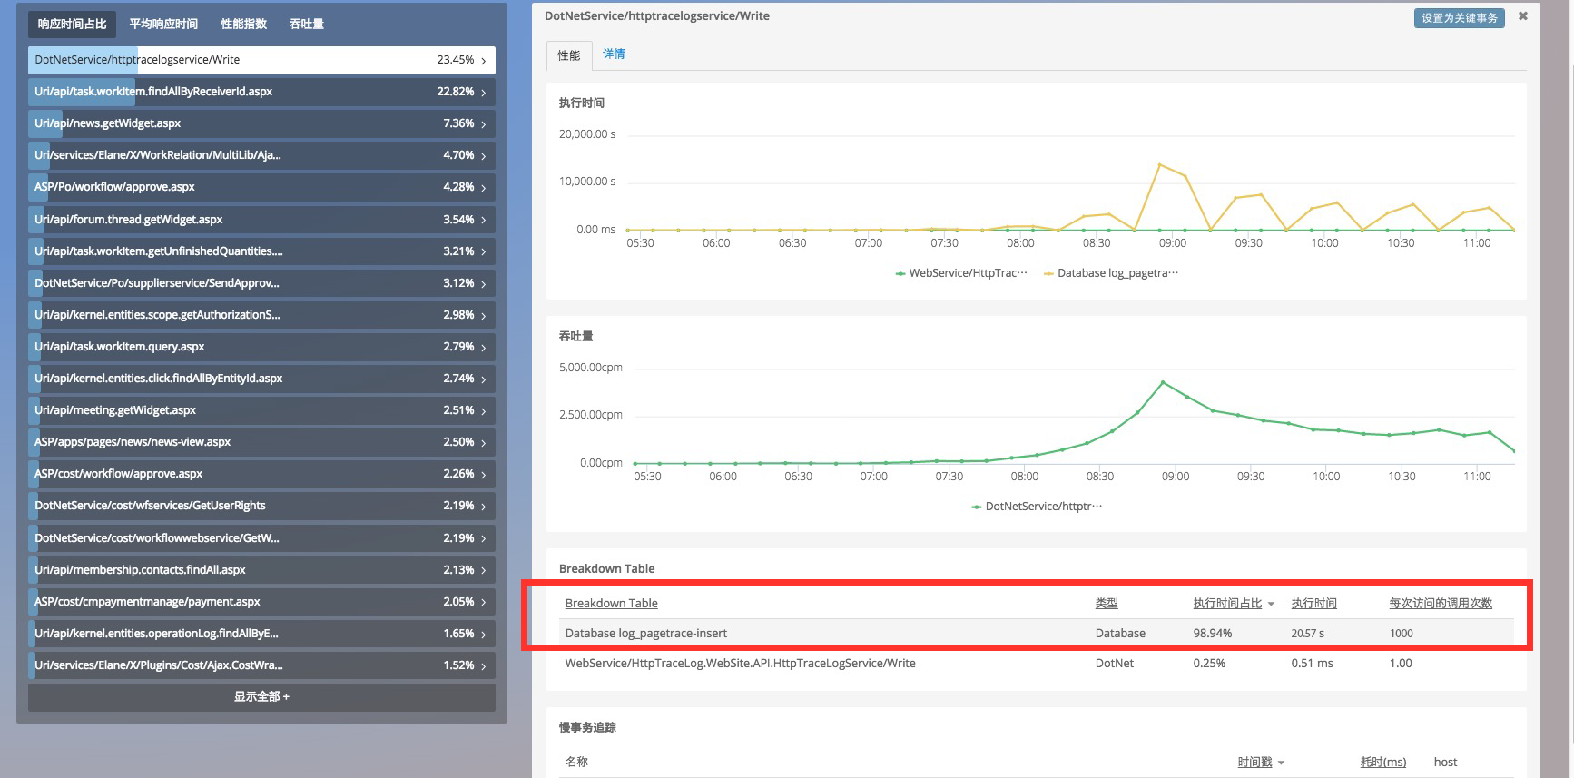Click sort arrow next to 时间戳

tap(1281, 763)
